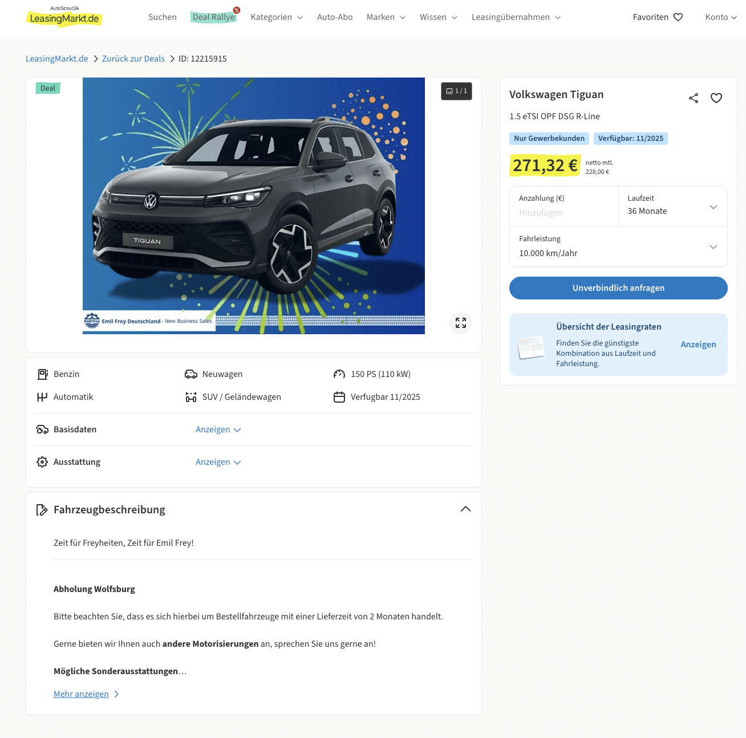Collapse the Fahrzeugbeschreibung section chevron
746x738 pixels.
tap(465, 509)
